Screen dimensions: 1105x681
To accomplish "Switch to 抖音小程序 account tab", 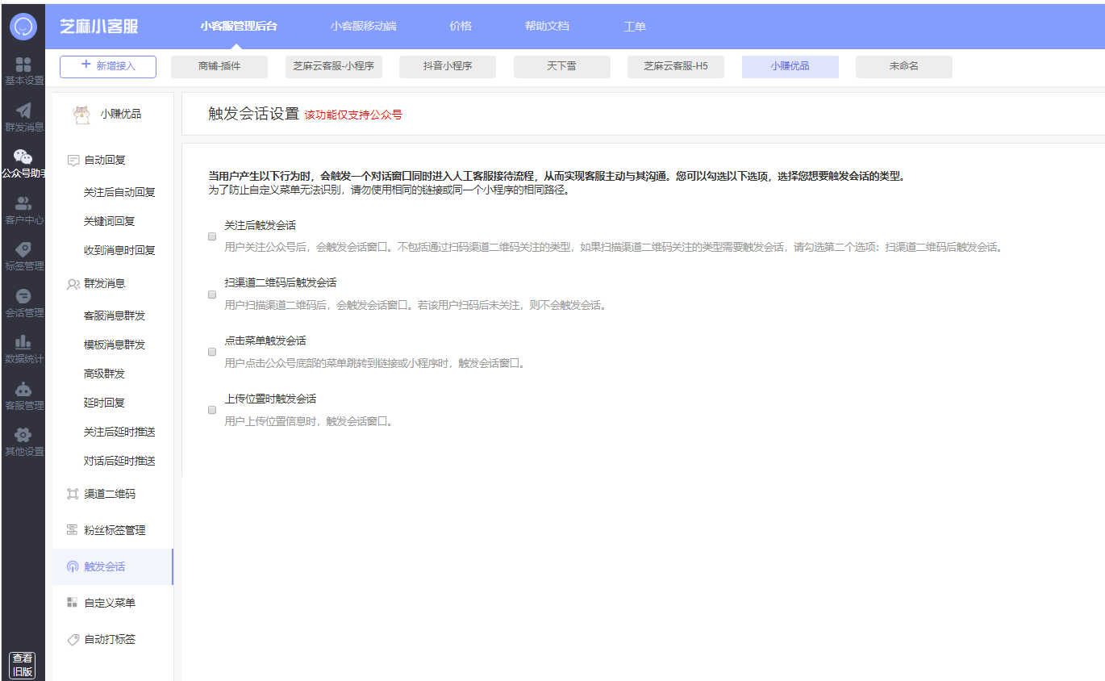I will point(448,66).
